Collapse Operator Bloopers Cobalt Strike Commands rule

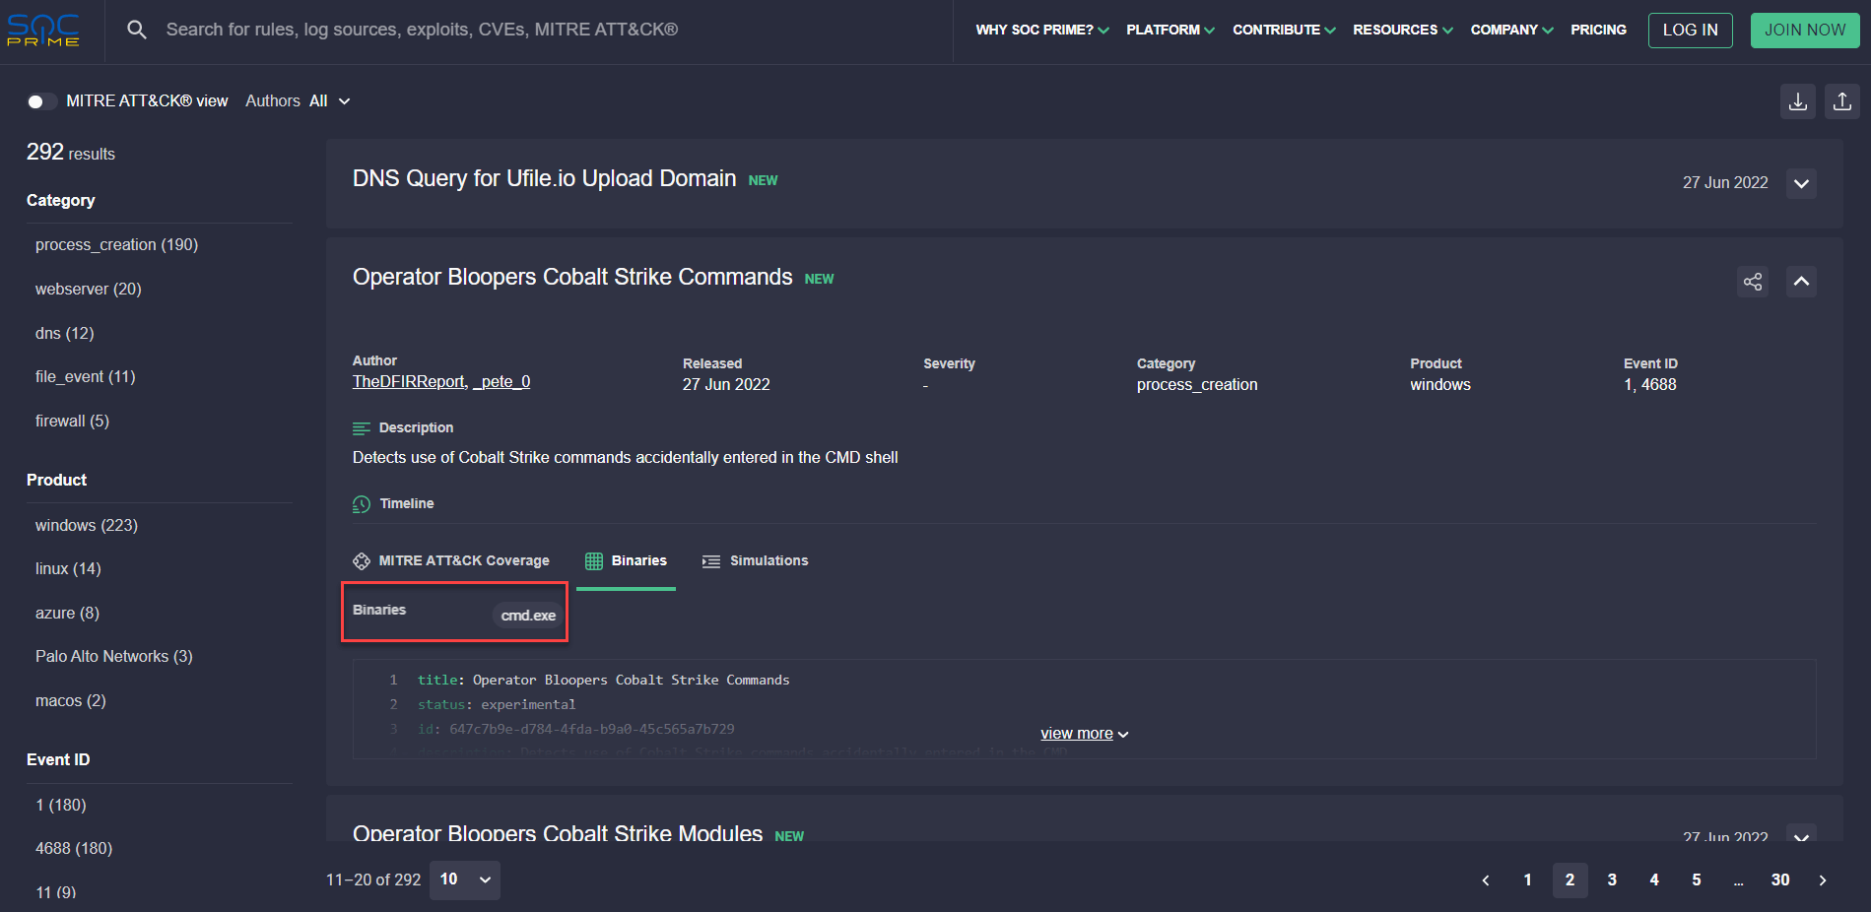click(x=1802, y=282)
